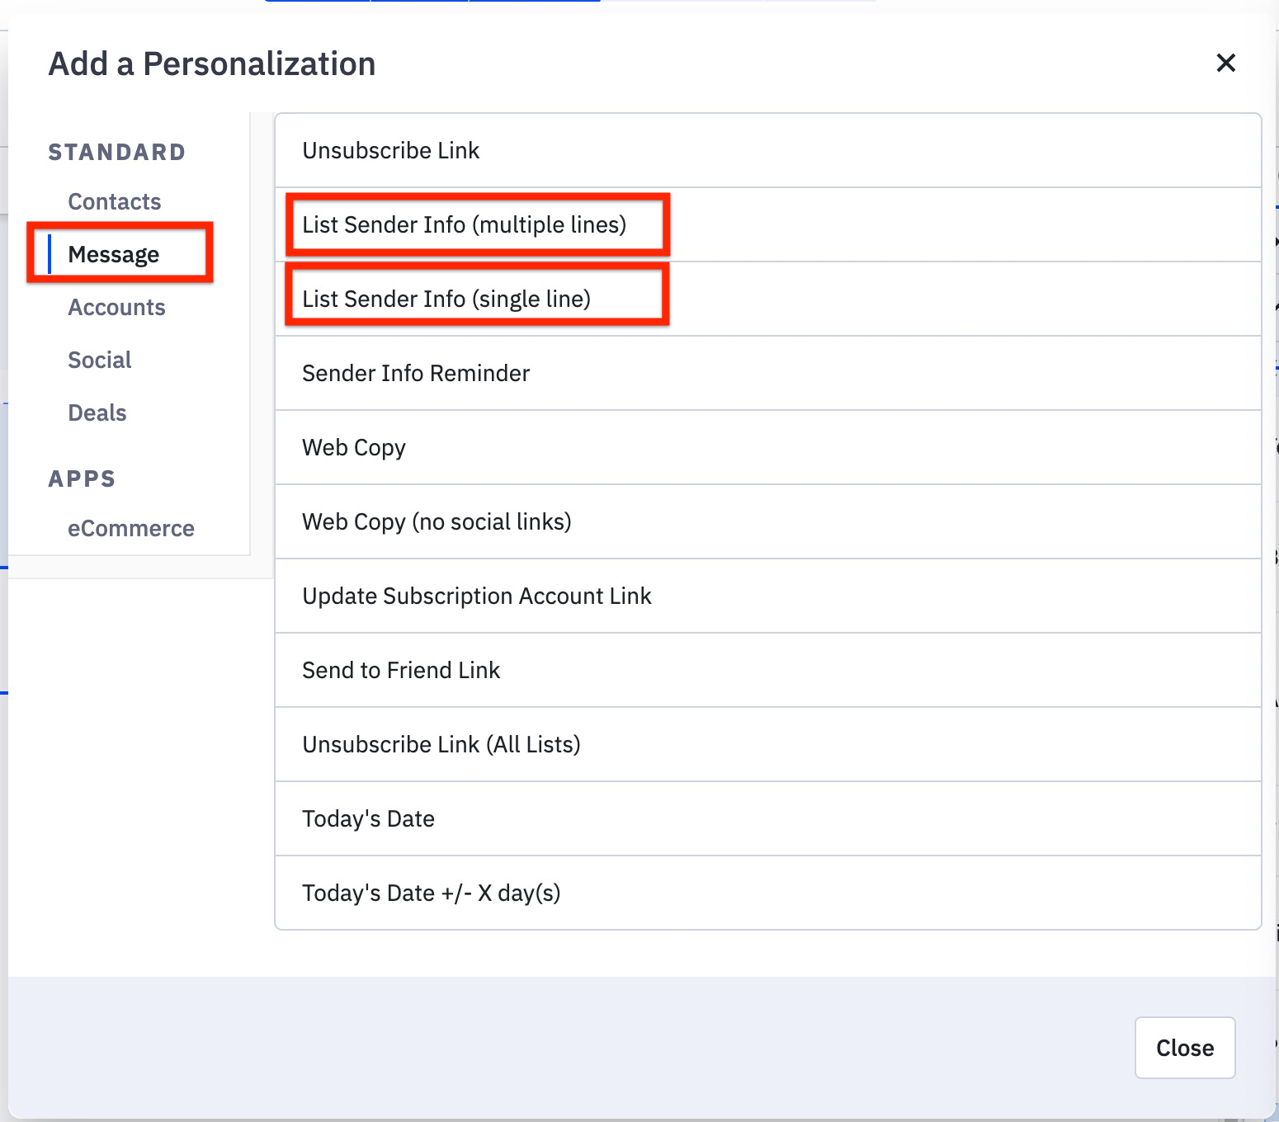Select the Message category
1279x1122 pixels.
tap(114, 254)
